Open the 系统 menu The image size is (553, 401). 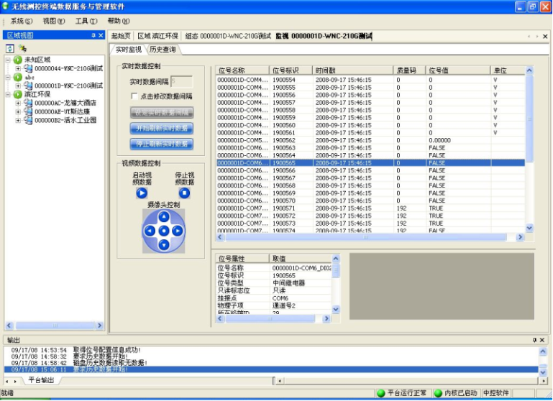click(x=21, y=21)
